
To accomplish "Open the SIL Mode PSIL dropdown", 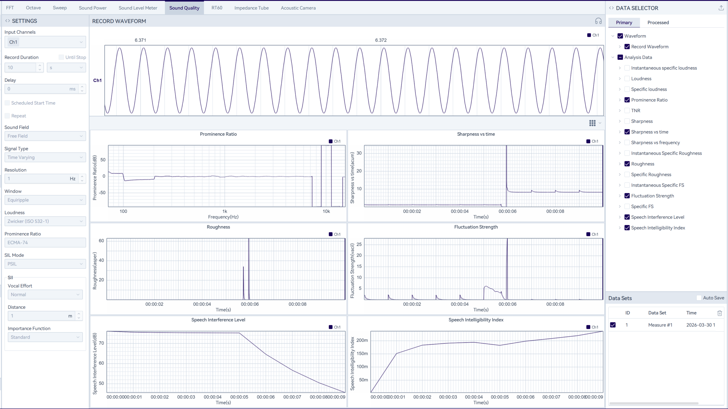I will (x=45, y=264).
